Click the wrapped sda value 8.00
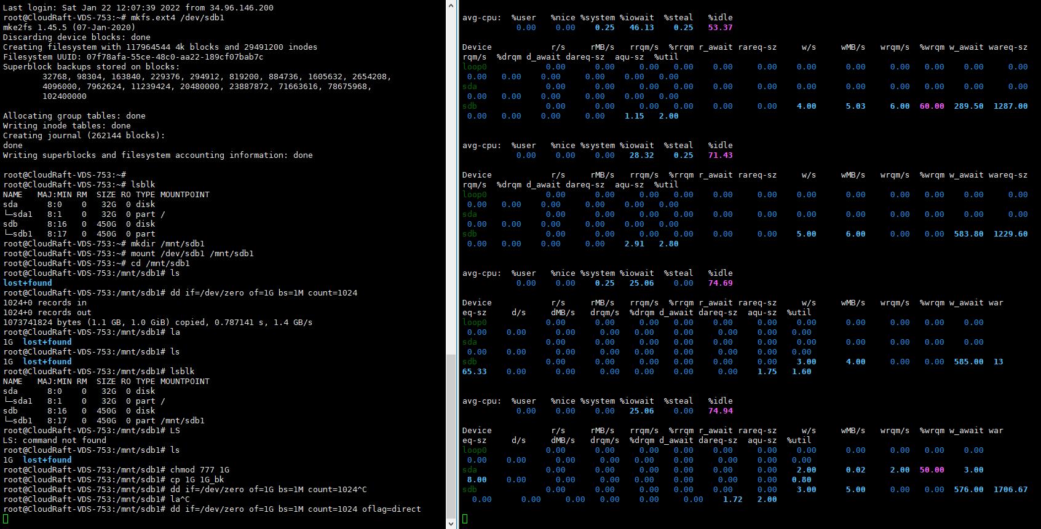 (477, 480)
